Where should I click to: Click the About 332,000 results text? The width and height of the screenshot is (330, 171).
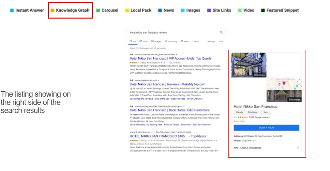coord(148,49)
